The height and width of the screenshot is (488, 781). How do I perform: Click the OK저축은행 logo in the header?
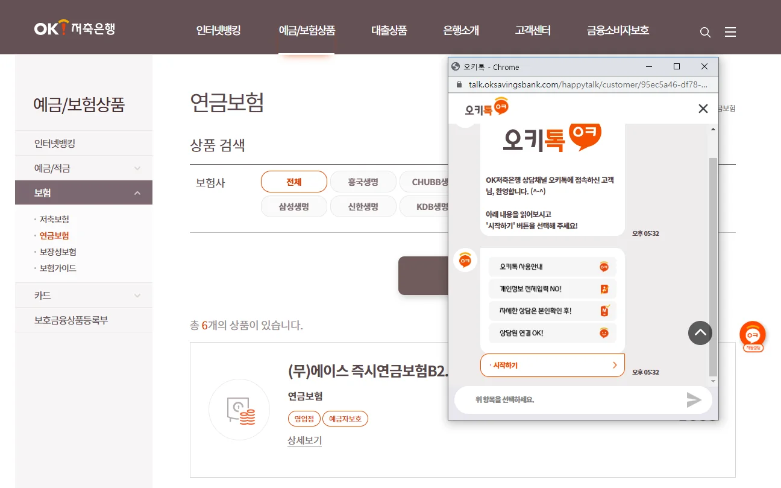click(74, 27)
